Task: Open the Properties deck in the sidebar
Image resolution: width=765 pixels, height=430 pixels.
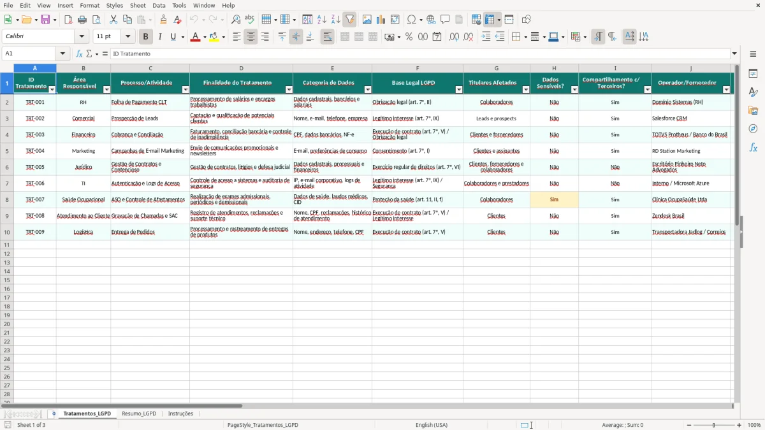Action: coord(753,74)
